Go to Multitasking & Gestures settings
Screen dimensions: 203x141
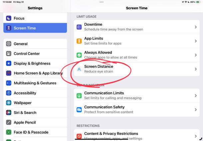(35, 83)
